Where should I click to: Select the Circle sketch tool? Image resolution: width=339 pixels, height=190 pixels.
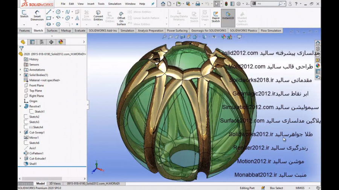click(x=58, y=12)
